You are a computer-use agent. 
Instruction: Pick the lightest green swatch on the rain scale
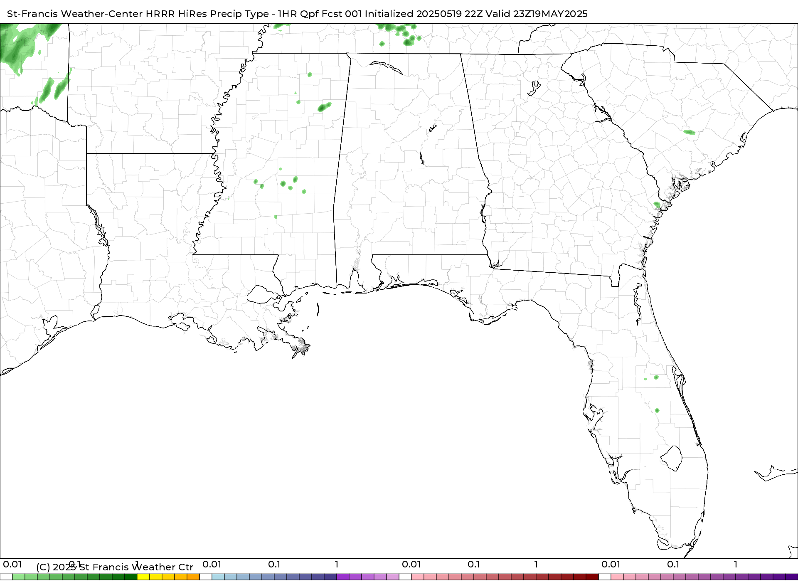point(19,577)
